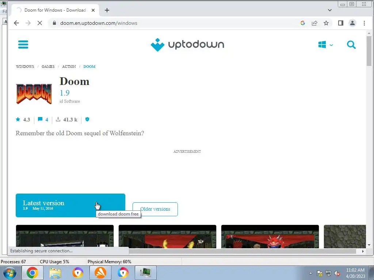The height and width of the screenshot is (280, 374).
Task: Open the comments bubble icon
Action: (40, 119)
